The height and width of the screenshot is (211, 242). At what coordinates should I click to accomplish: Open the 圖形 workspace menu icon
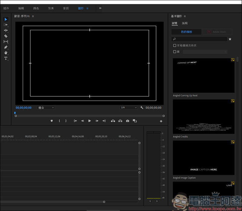[x=87, y=8]
